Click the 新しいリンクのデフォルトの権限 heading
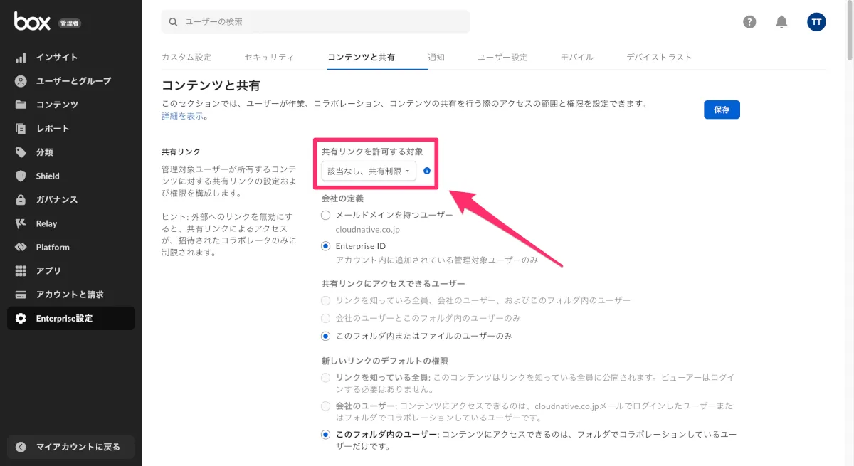This screenshot has width=854, height=466. [x=385, y=361]
